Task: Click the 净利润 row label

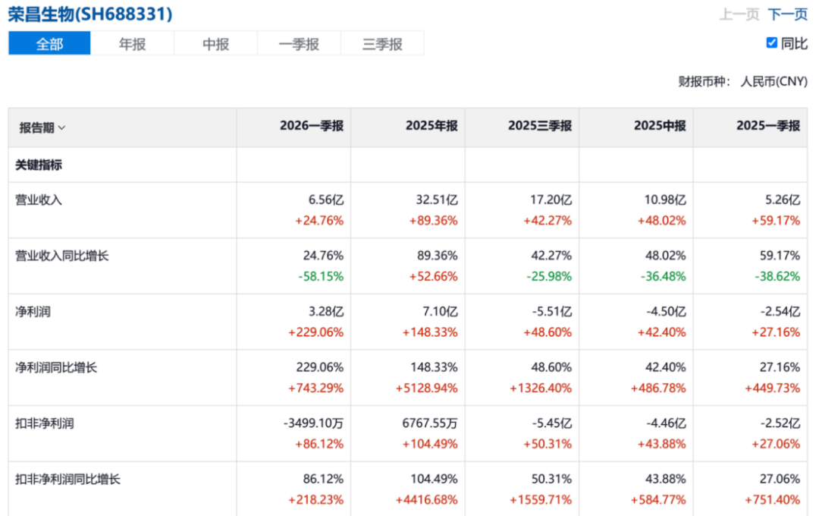Action: (x=33, y=312)
